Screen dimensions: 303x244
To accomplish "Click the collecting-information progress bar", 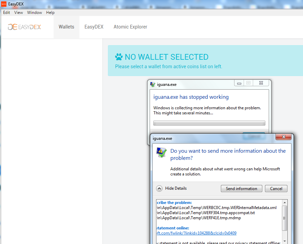I will click(x=209, y=123).
